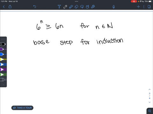The image size is (153, 114).
Task: Tap the three-dot multitasking control at top
Action: tap(76, 1)
